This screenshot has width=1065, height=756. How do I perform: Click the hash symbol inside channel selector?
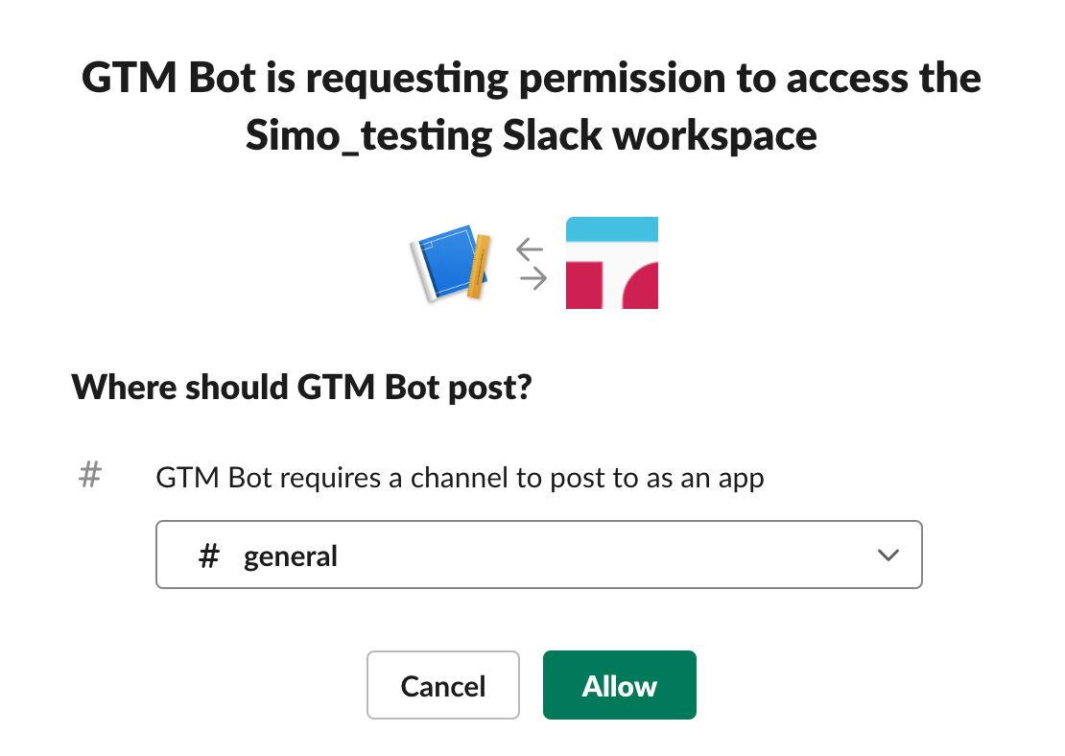[x=209, y=555]
